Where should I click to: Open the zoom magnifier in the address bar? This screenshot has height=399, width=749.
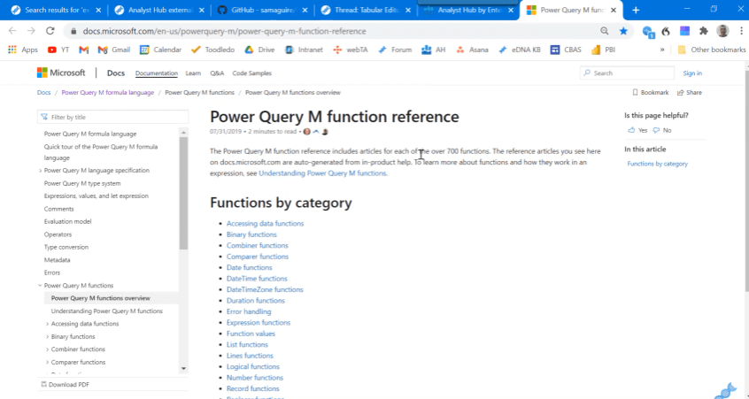(605, 31)
